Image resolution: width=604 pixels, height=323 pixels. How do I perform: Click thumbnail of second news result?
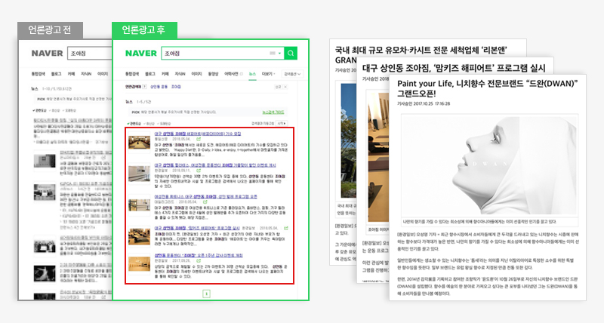[139, 174]
